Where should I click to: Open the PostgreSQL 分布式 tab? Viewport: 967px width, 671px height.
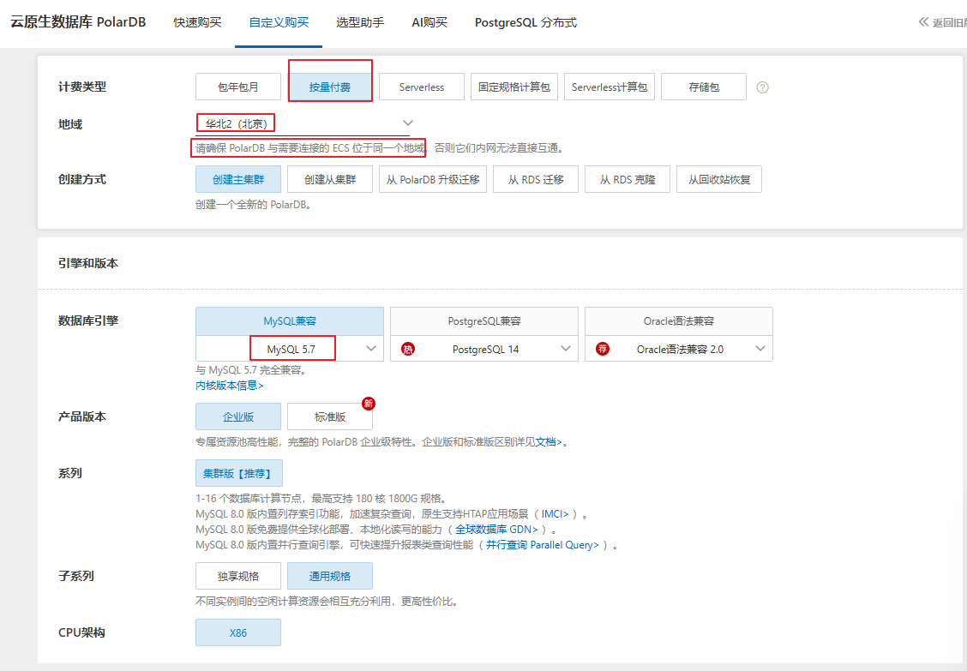pos(526,23)
